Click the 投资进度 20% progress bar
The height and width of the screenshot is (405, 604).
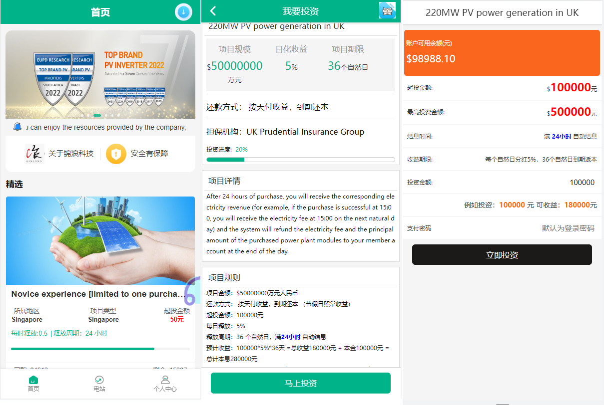click(301, 160)
